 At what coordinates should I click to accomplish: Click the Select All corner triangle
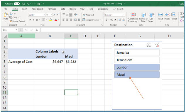tap(5, 36)
